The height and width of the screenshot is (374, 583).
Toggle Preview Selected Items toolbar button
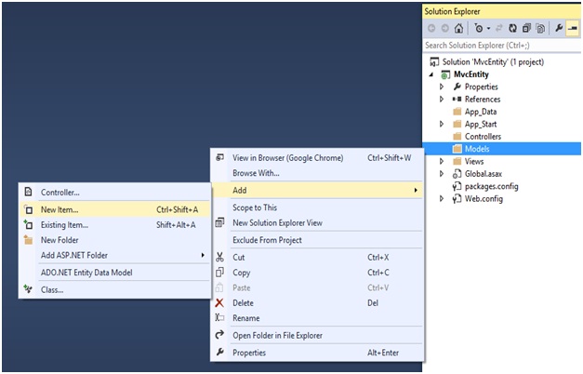[573, 28]
